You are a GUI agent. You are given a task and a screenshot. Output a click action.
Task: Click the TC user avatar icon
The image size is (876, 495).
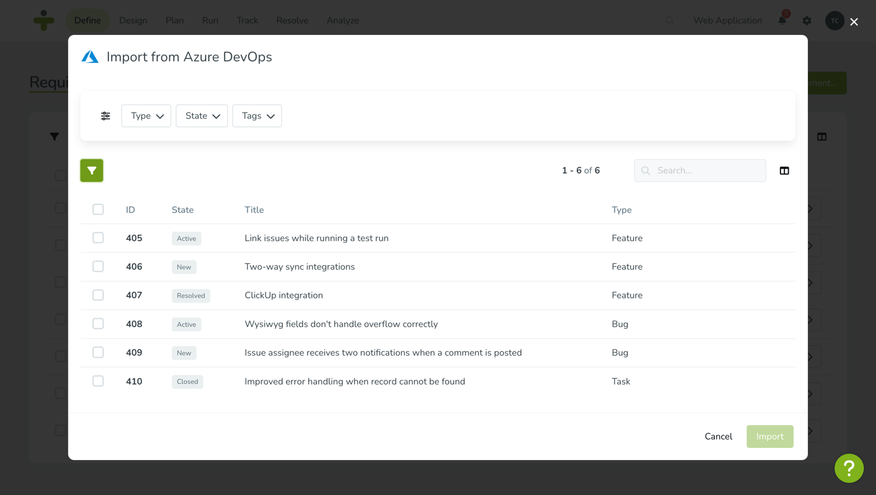tap(835, 20)
